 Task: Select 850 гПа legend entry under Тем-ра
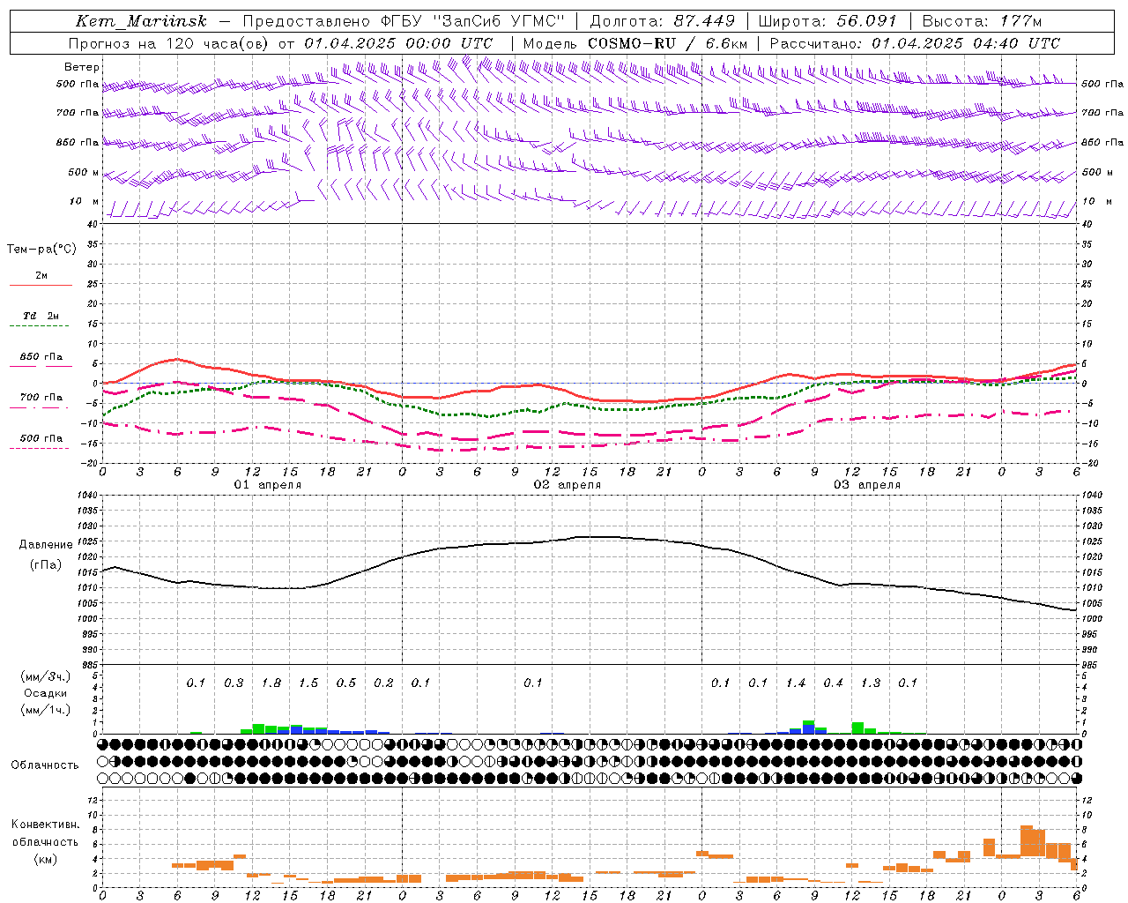(41, 357)
